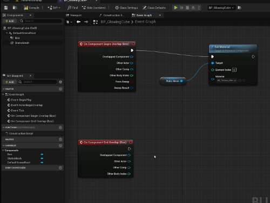The height and width of the screenshot is (203, 270).
Task: Open Class Settings
Action: 126,8
